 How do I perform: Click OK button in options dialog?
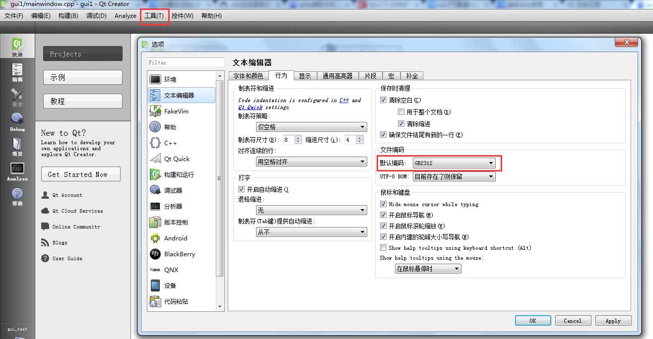point(533,321)
